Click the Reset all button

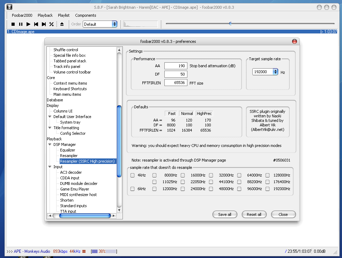[x=254, y=214]
